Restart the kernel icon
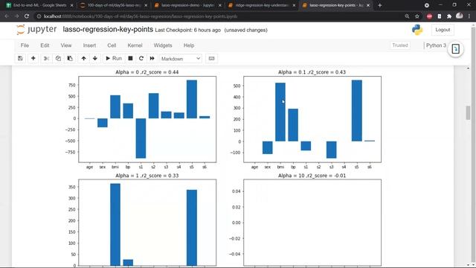The width and height of the screenshot is (476, 268). 141,58
